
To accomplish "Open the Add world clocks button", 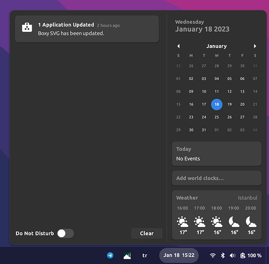I will click(x=217, y=178).
